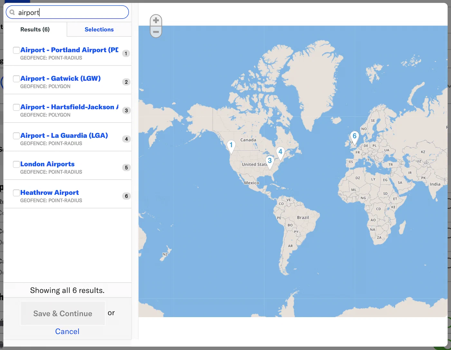Open the Airport - La Guardia (LGA) link
The height and width of the screenshot is (350, 451).
(64, 135)
